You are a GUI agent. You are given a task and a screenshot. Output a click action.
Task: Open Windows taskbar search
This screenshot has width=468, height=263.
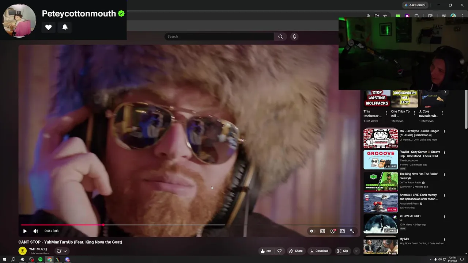(13, 259)
